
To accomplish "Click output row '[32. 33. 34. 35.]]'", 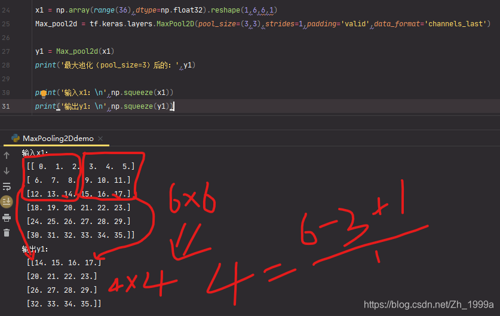I will [x=64, y=303].
